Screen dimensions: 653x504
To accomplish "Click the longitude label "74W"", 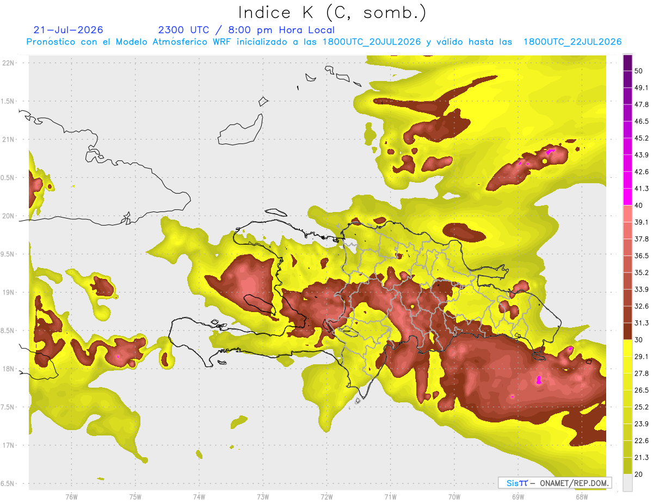I will [x=199, y=497].
